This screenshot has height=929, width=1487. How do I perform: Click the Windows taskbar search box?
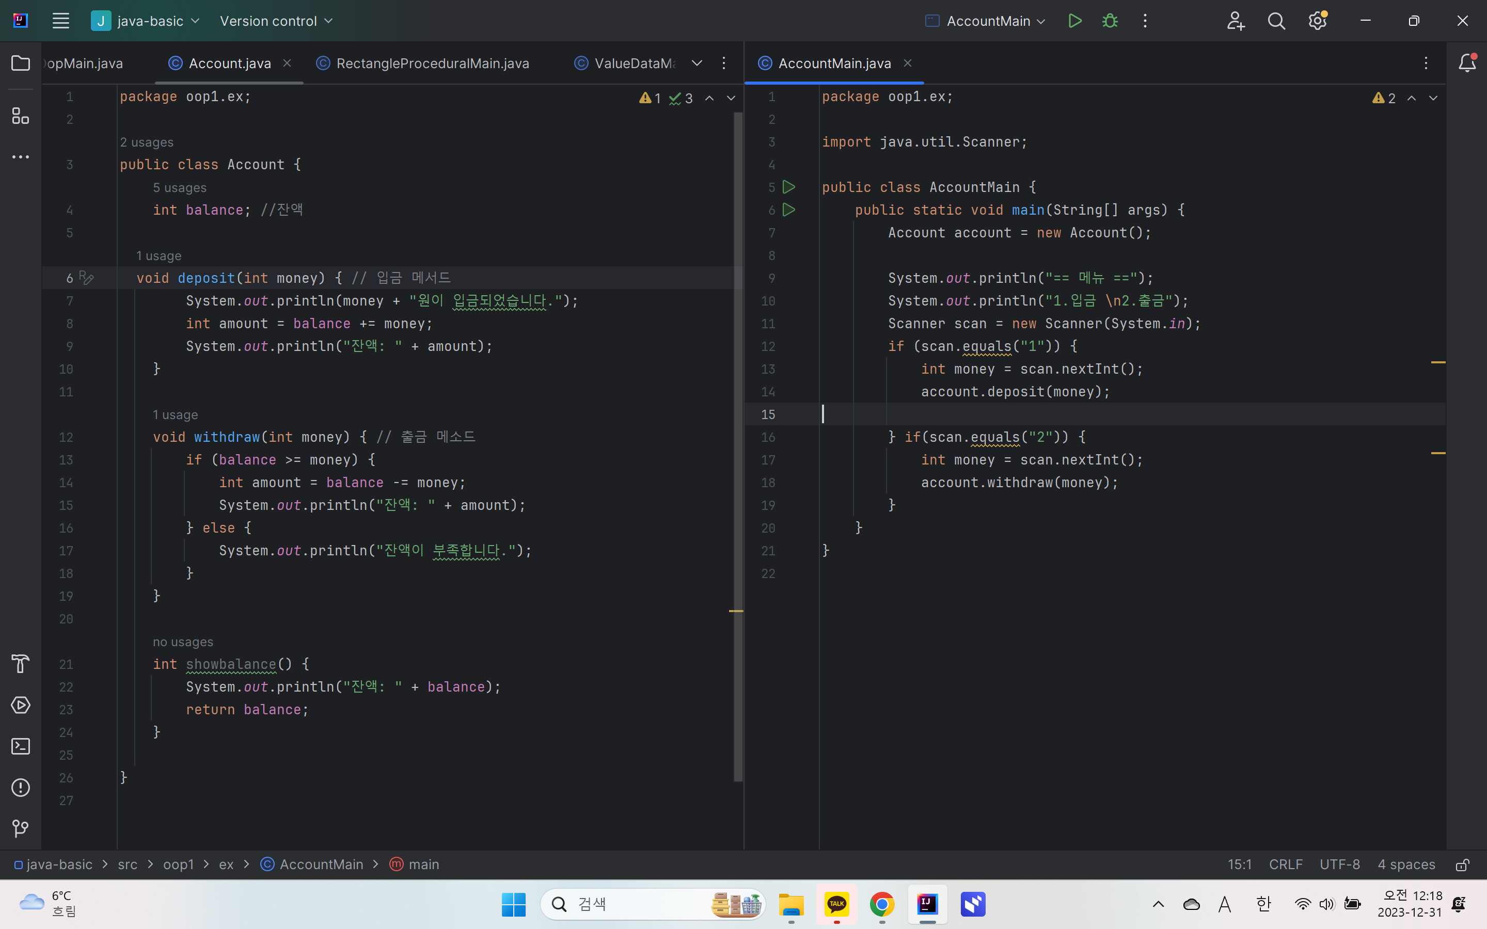(653, 904)
